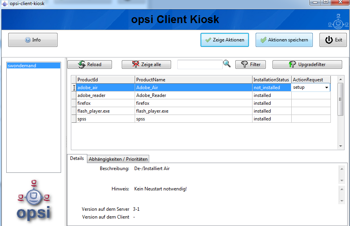This screenshot has width=350, height=226.
Task: Select the firefox ProductId cell
Action: 105,103
